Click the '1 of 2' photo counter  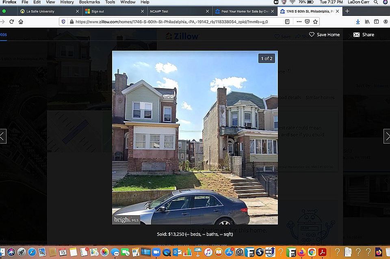(266, 59)
